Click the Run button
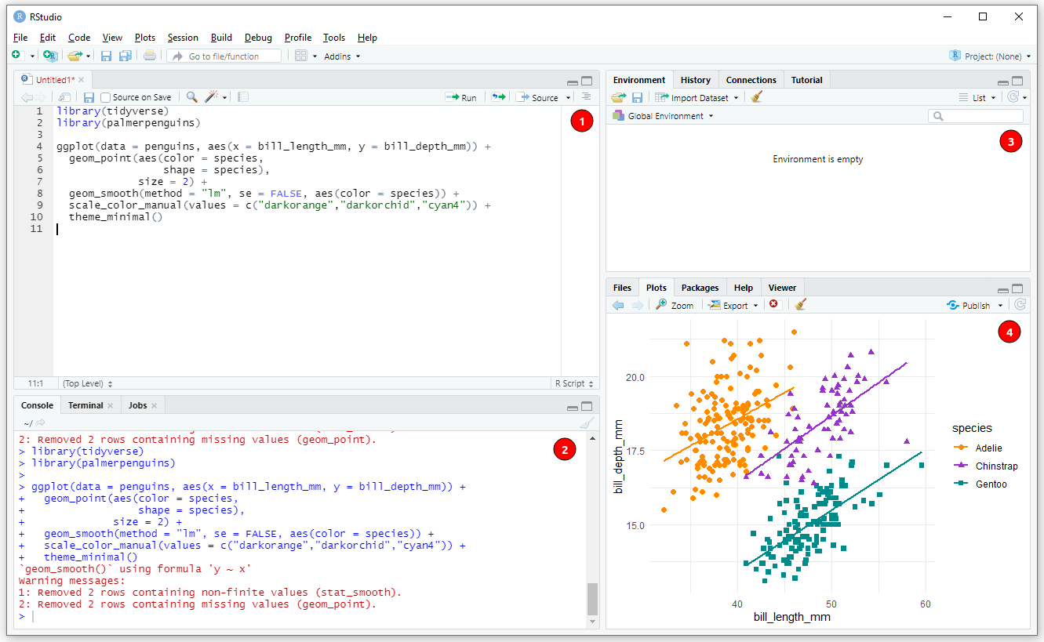The image size is (1044, 642). pos(461,97)
